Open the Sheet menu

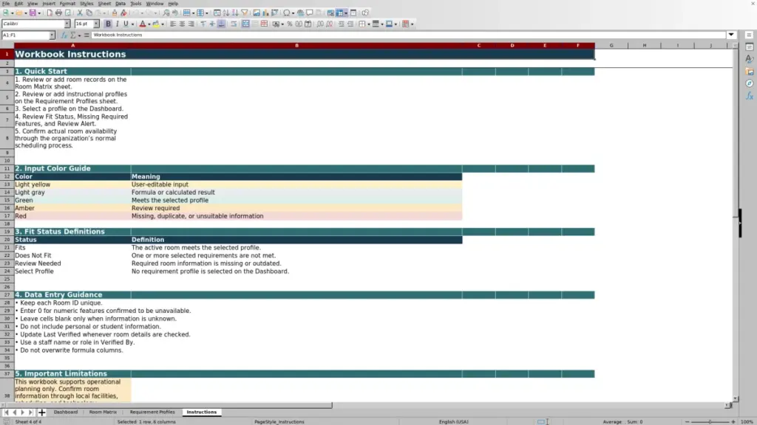click(x=104, y=4)
